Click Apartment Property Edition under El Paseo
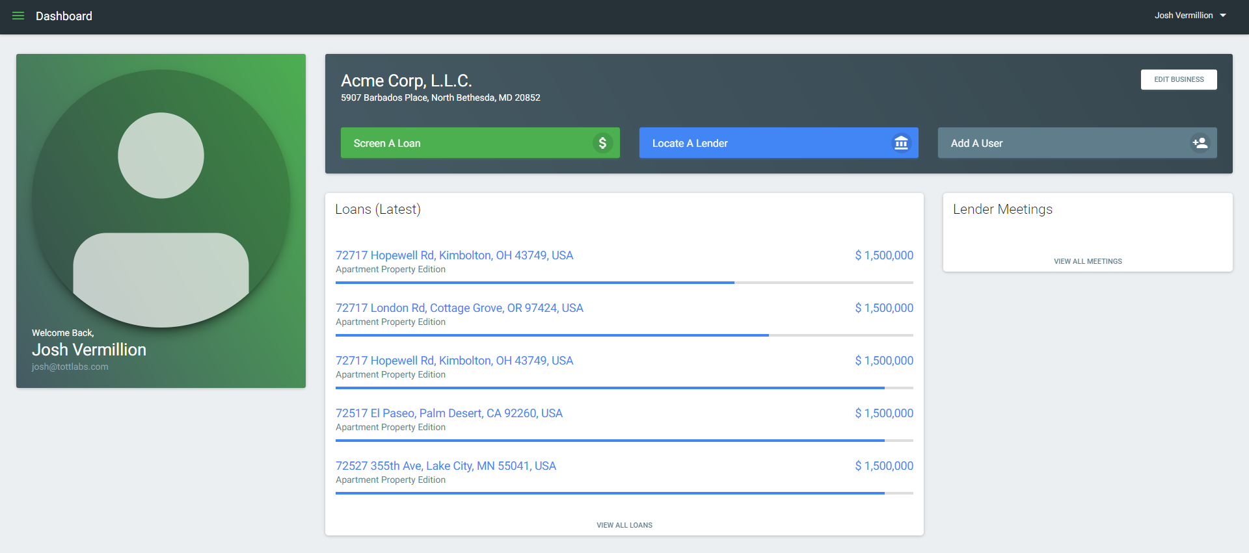The height and width of the screenshot is (553, 1249). click(x=390, y=427)
